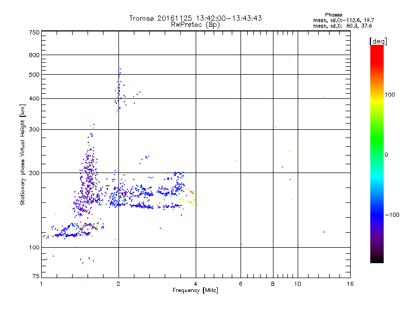Click the y-axis tick label '100'

[35, 248]
